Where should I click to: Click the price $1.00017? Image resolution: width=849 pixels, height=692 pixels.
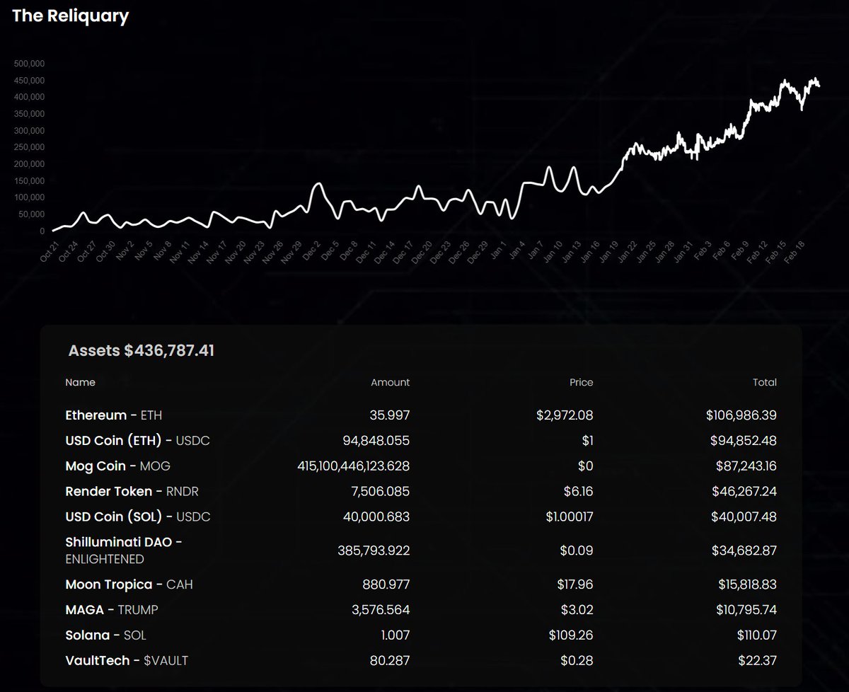click(x=570, y=517)
